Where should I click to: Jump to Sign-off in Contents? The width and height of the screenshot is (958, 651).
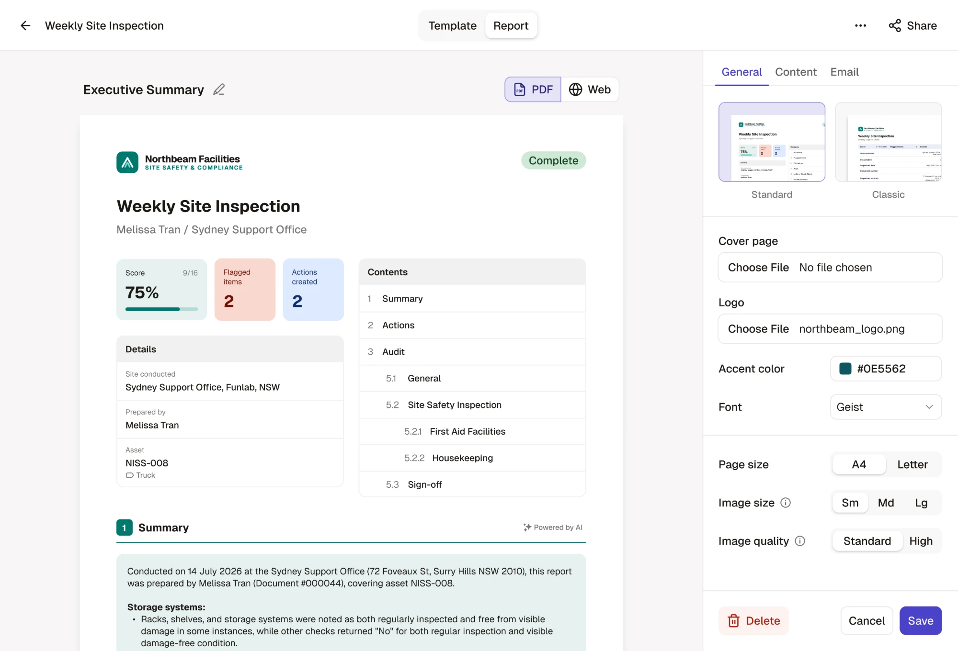pyautogui.click(x=472, y=484)
